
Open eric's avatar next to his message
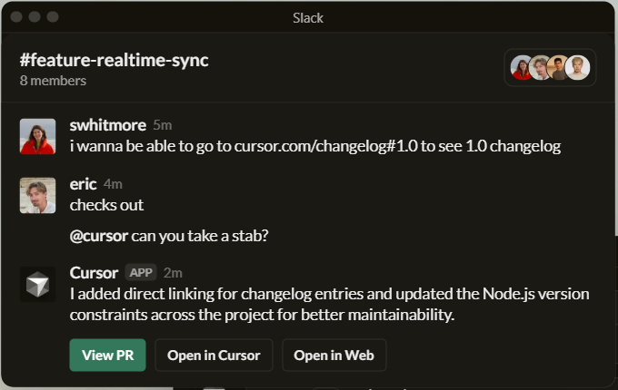point(37,194)
